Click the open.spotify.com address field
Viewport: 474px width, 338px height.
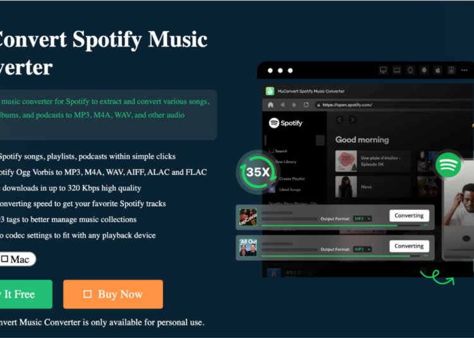tap(393, 105)
